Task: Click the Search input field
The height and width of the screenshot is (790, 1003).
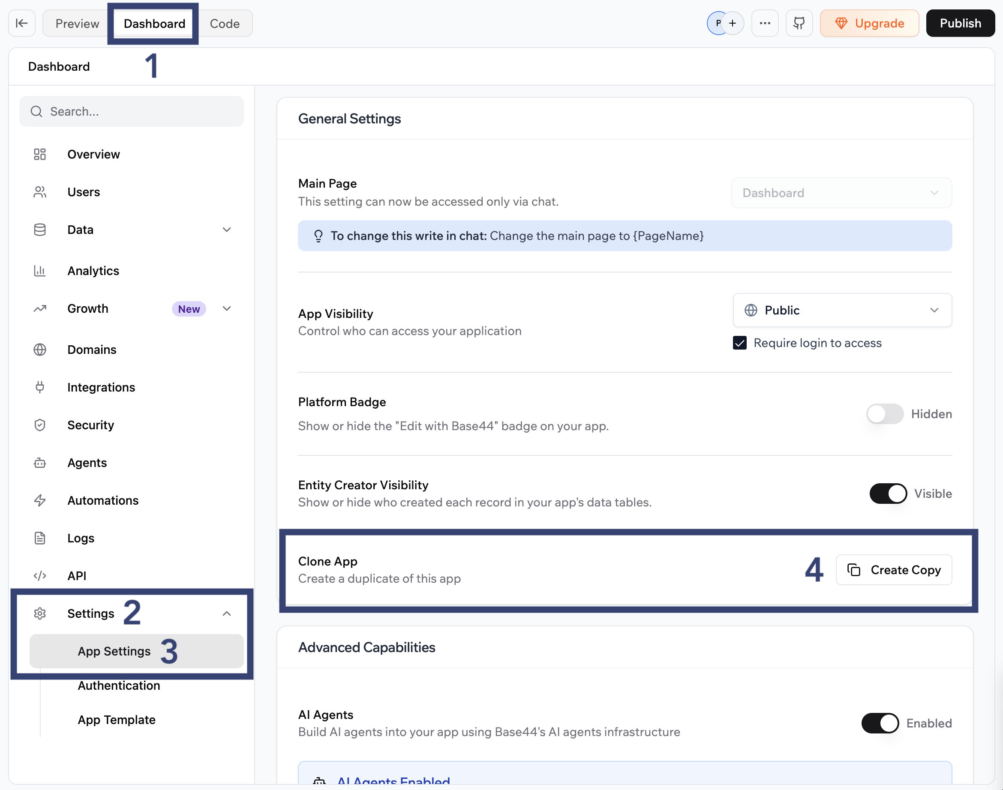Action: 132,111
